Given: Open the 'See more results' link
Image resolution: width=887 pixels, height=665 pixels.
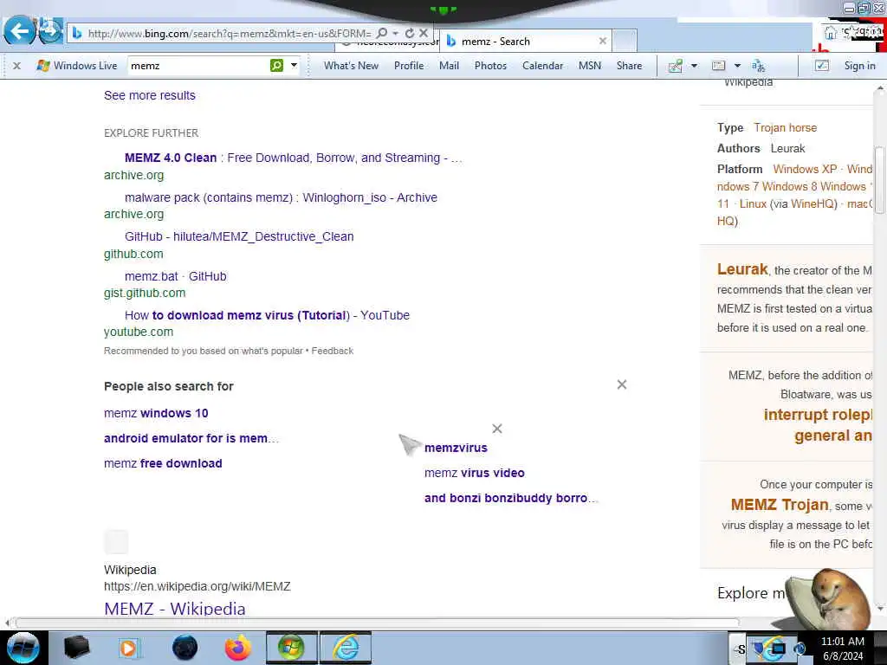Looking at the screenshot, I should (x=149, y=95).
